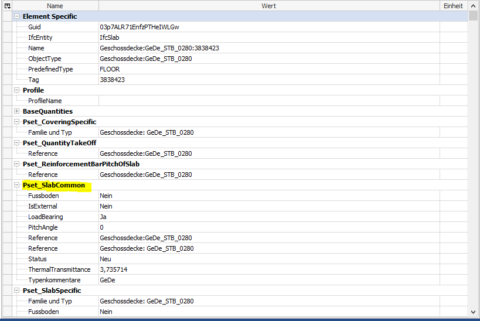Viewport: 480px width, 321px height.
Task: Select the ProfileName property row
Action: coord(240,101)
